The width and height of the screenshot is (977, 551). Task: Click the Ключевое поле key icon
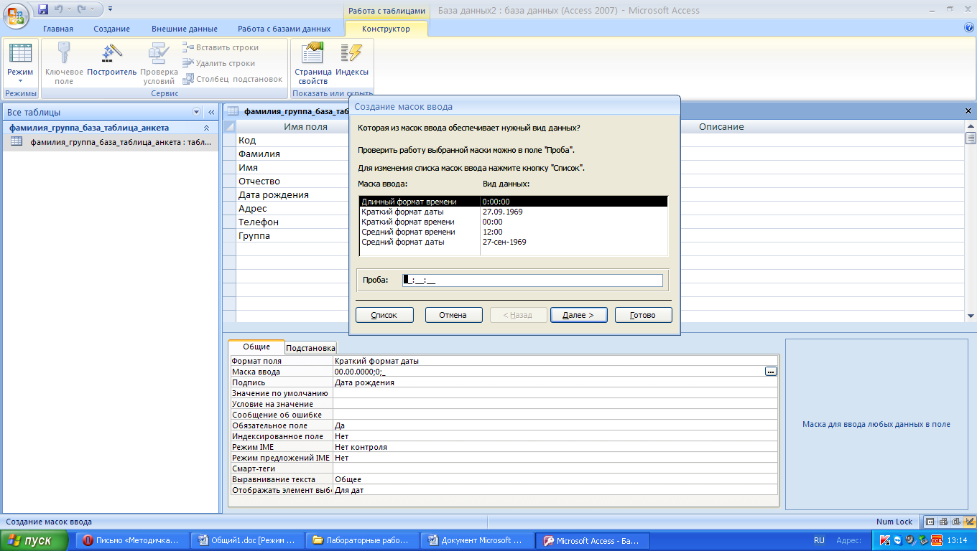(64, 53)
